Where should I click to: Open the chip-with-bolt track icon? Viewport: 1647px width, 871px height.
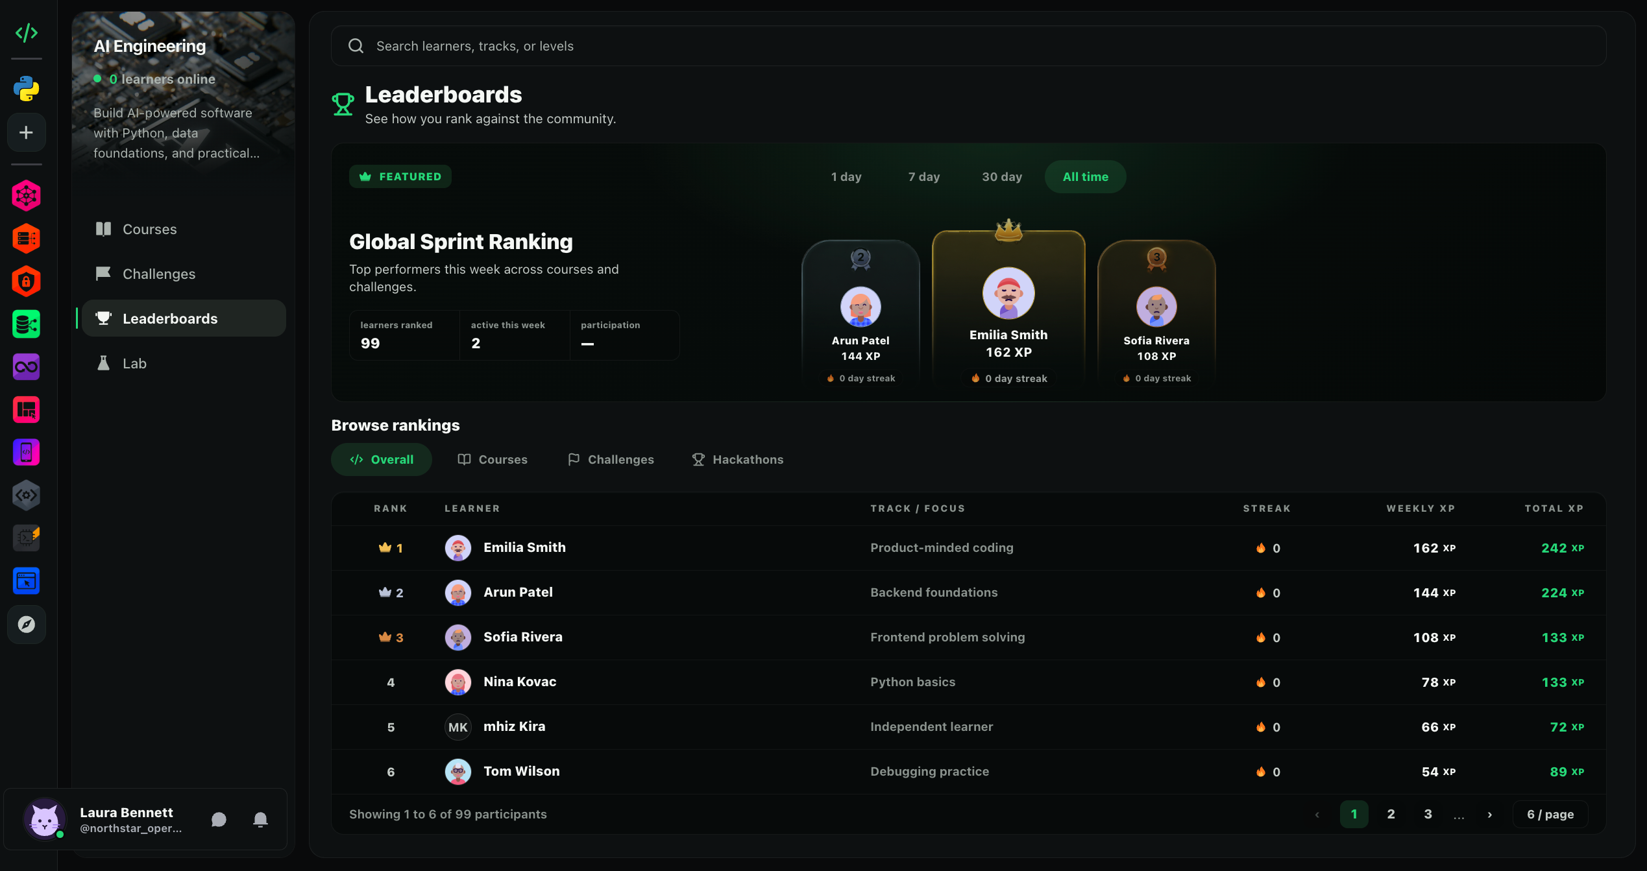[x=27, y=538]
